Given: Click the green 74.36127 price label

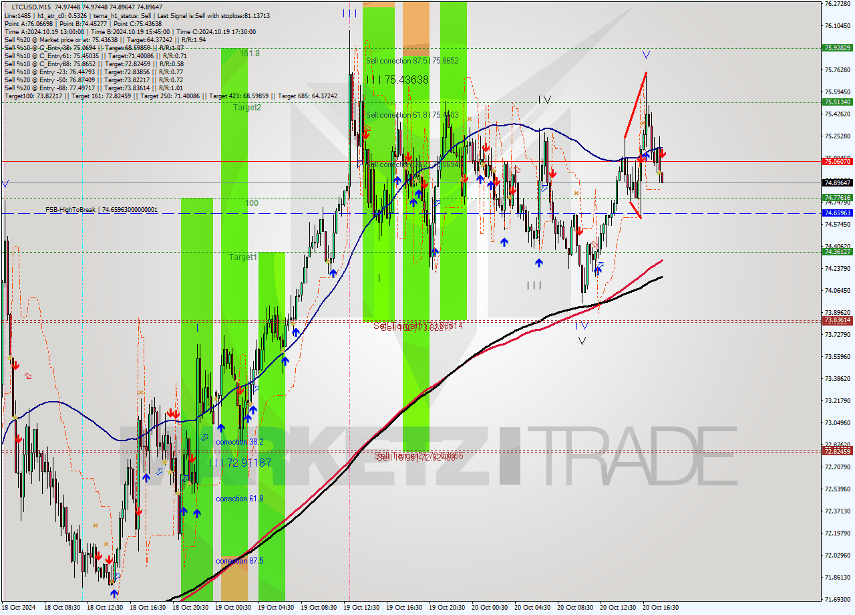Looking at the screenshot, I should pos(838,251).
